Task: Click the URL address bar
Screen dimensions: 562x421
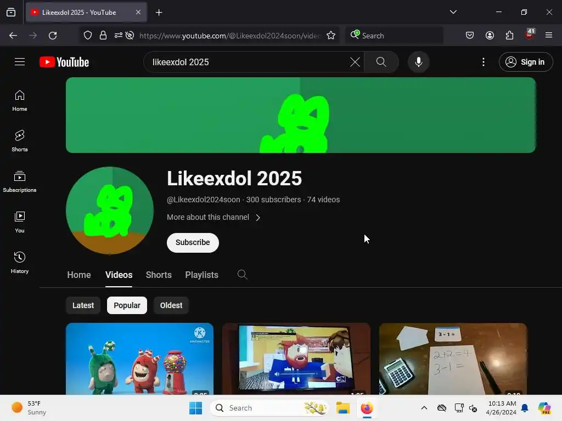Action: (x=229, y=36)
